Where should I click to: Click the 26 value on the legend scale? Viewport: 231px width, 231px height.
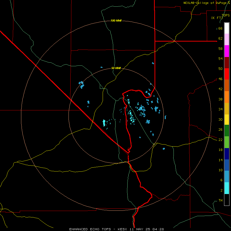(220, 130)
